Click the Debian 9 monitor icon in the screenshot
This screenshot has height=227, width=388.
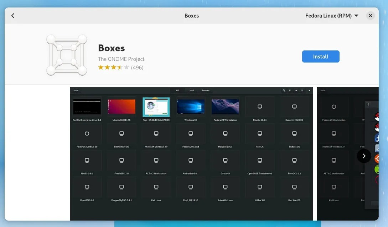coord(225,160)
